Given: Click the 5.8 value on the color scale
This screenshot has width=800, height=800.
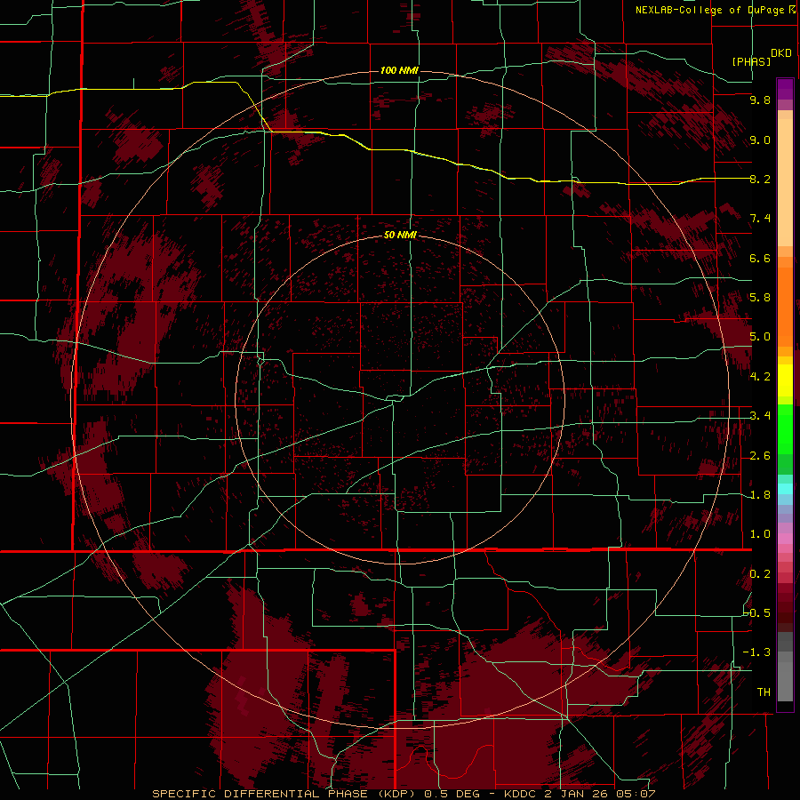Looking at the screenshot, I should point(760,298).
